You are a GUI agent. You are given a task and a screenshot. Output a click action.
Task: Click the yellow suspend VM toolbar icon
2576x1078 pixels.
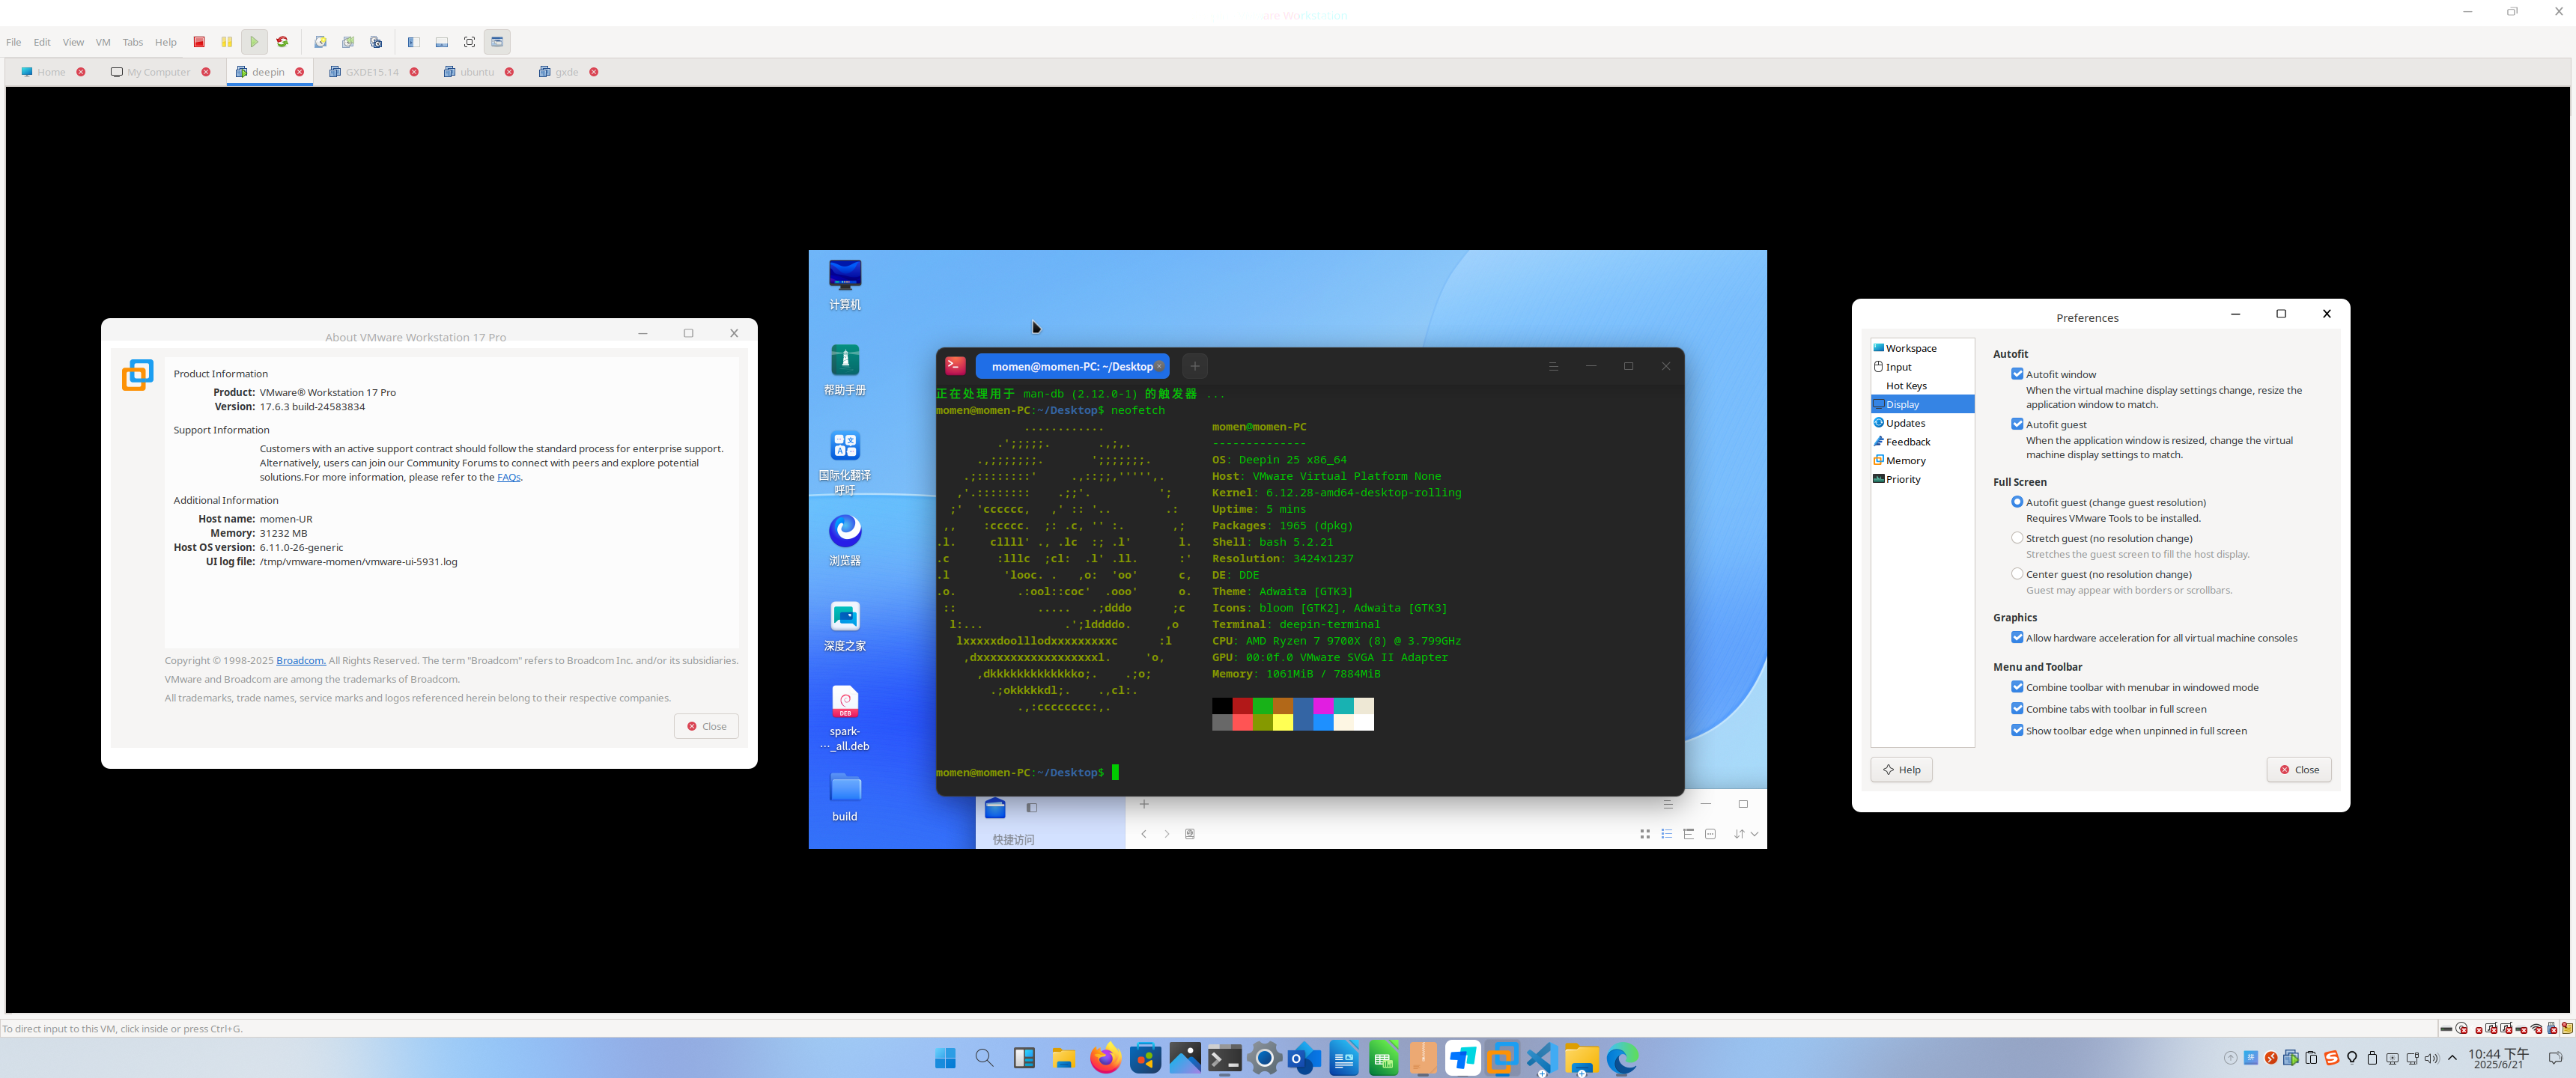(x=227, y=42)
